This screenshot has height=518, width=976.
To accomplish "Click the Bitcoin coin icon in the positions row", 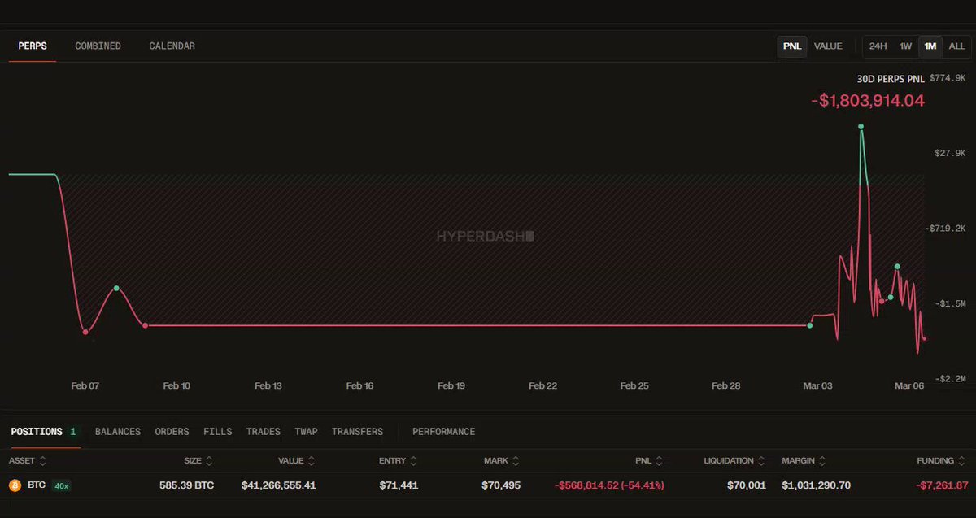I will tap(14, 485).
